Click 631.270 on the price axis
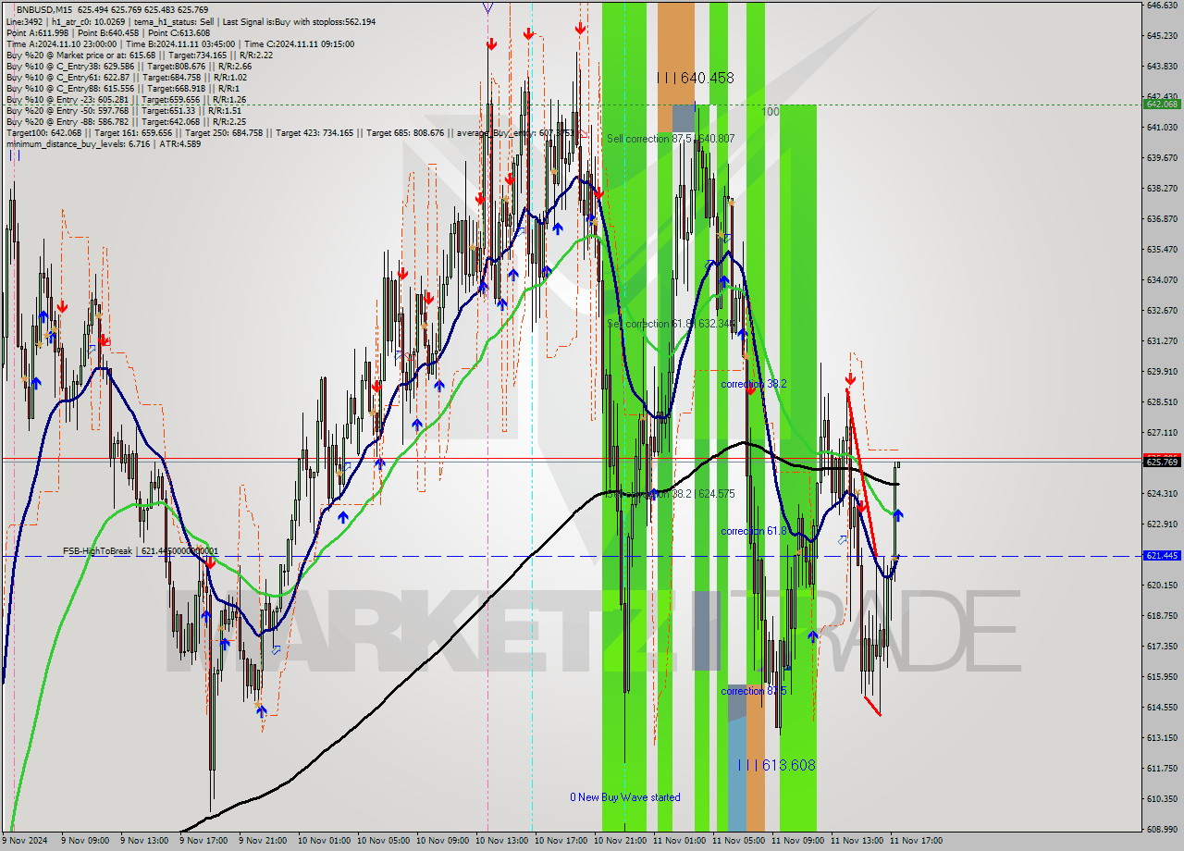The image size is (1184, 851). click(x=1162, y=340)
